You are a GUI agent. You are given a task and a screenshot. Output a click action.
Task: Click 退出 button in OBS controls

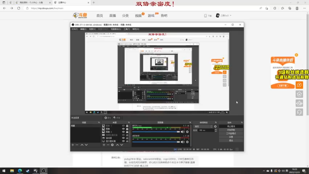pyautogui.click(x=231, y=140)
